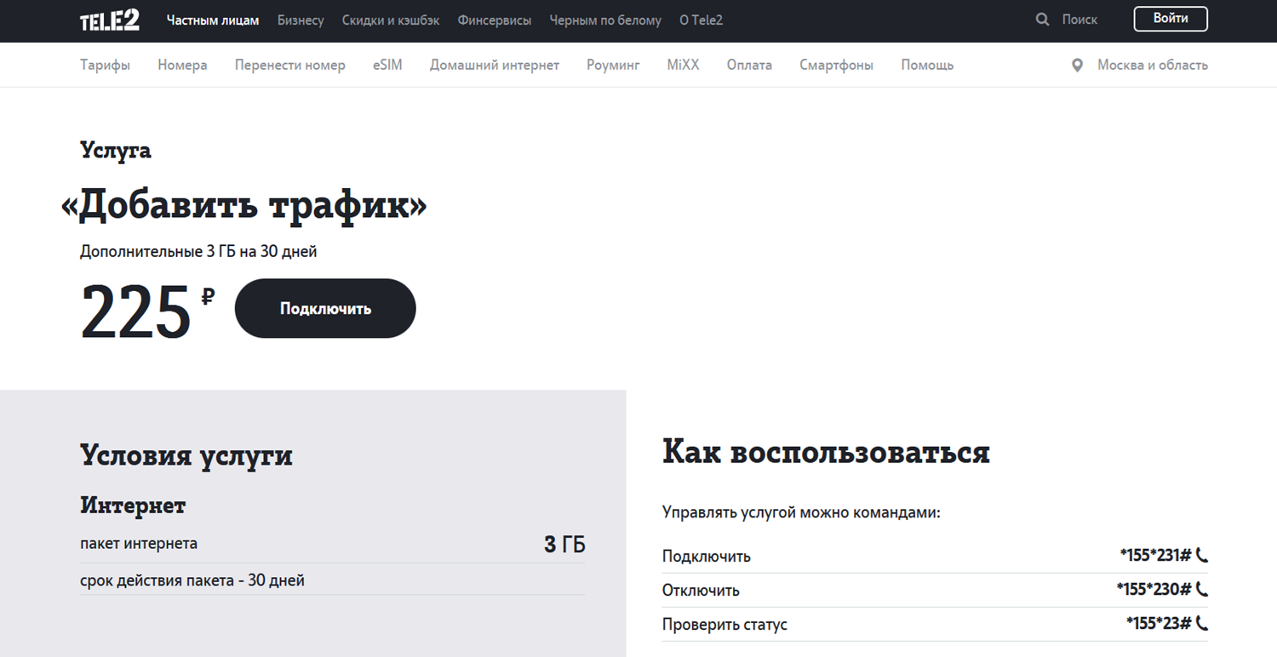Click the Подключить row label in commands list
The width and height of the screenshot is (1277, 657).
tap(707, 557)
